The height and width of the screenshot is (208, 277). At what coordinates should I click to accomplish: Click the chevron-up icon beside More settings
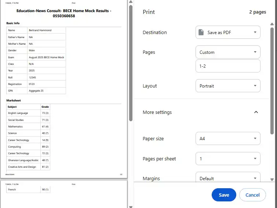click(x=256, y=112)
